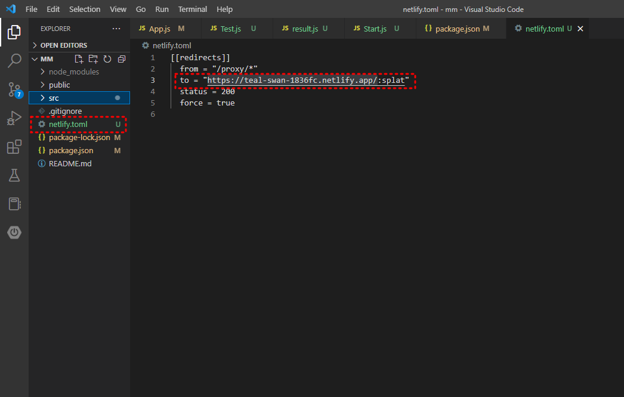Click the VS Code logo icon
Screen dimensions: 624x397
(x=11, y=9)
